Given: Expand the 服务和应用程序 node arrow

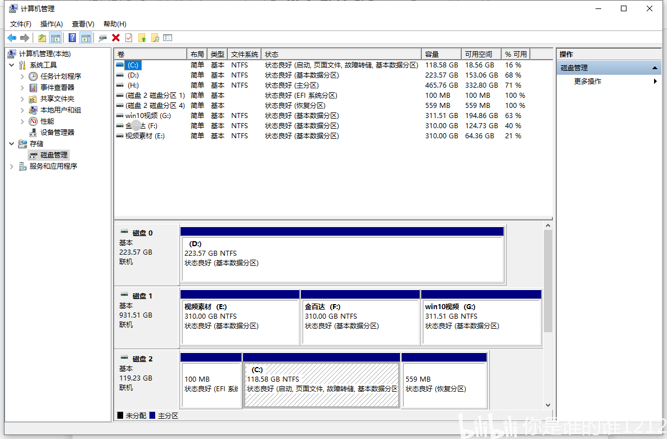Looking at the screenshot, I should pyautogui.click(x=11, y=166).
